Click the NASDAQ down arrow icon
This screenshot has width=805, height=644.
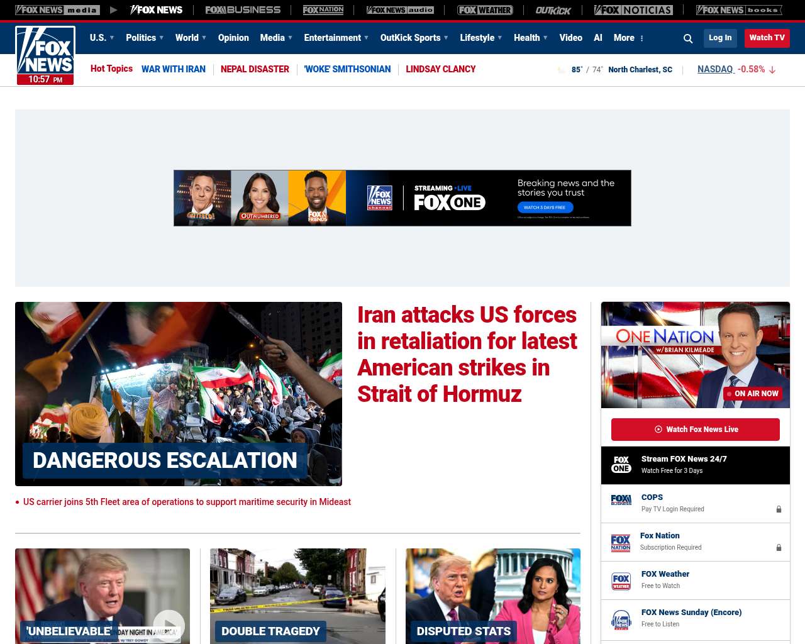click(x=772, y=70)
